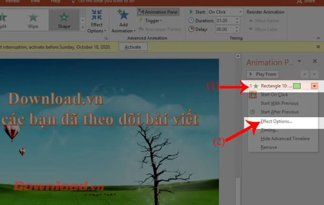The image size is (324, 205).
Task: Click Move Later reorder button
Action: tap(263, 30)
